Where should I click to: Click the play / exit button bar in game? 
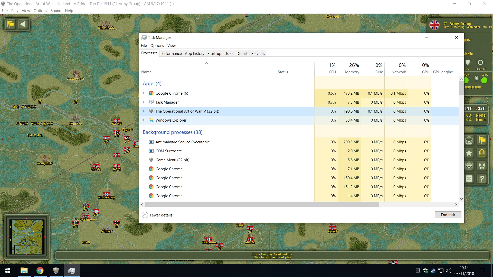(x=272, y=256)
